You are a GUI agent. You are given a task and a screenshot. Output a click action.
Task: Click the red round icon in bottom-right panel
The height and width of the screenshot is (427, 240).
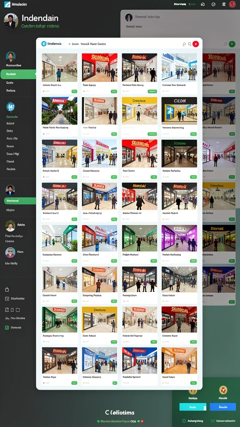[223, 390]
